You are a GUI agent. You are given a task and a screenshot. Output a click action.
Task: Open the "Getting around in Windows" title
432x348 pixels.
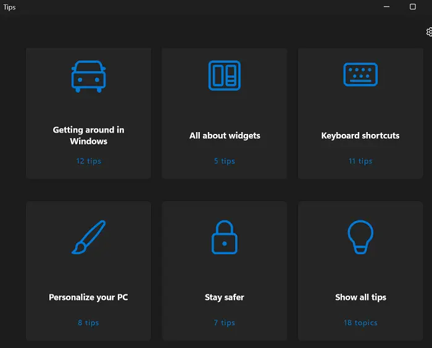[x=88, y=135]
